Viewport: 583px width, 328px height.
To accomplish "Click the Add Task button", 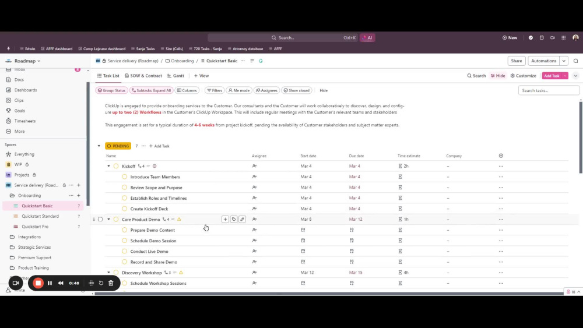I will (x=552, y=76).
